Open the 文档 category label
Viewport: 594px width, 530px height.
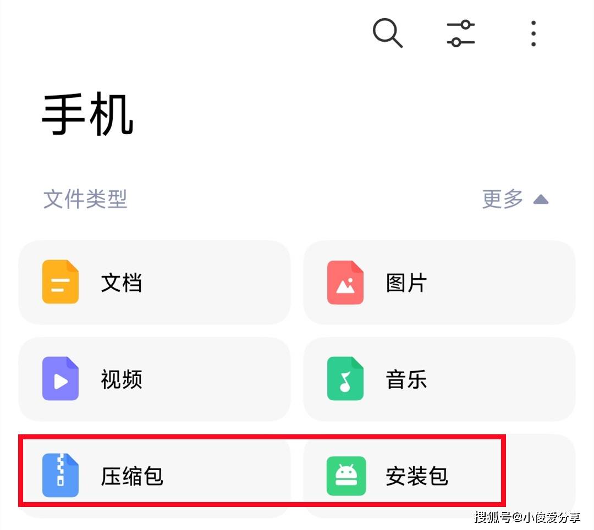[121, 283]
